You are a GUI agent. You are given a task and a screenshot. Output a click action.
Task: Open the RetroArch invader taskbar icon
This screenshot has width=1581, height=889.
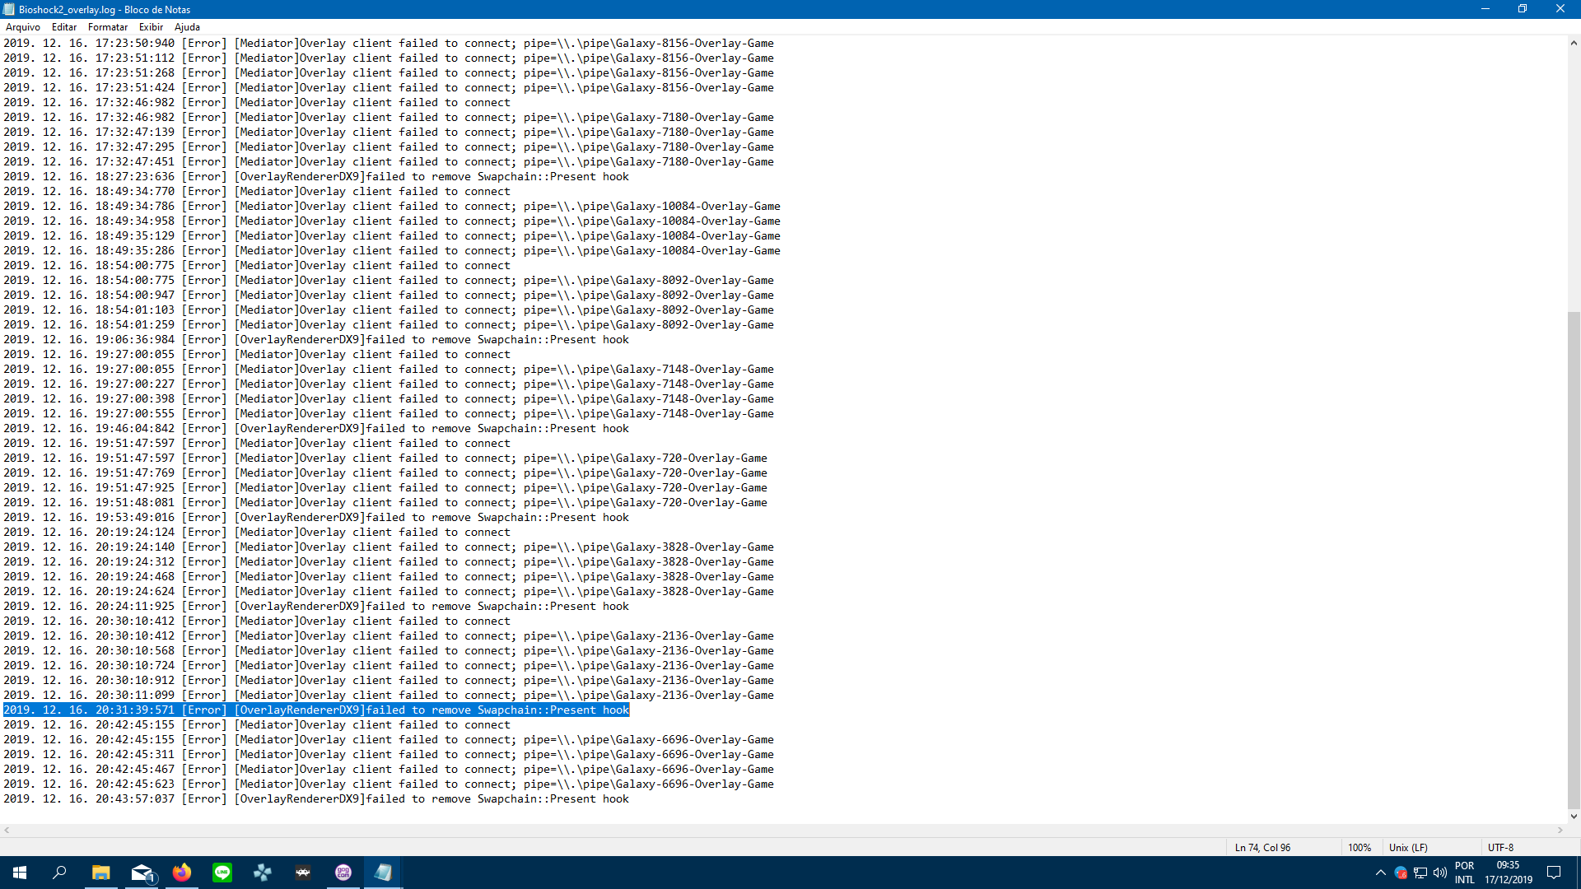tap(303, 873)
